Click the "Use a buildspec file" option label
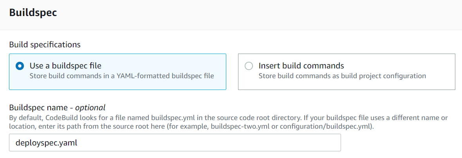This screenshot has width=462, height=158. point(65,66)
